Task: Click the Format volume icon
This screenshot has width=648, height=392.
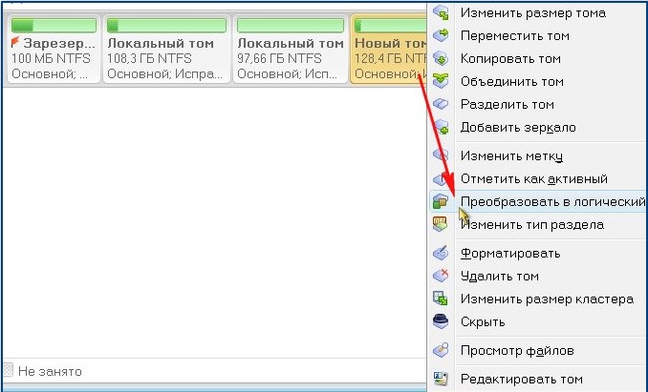Action: (441, 253)
